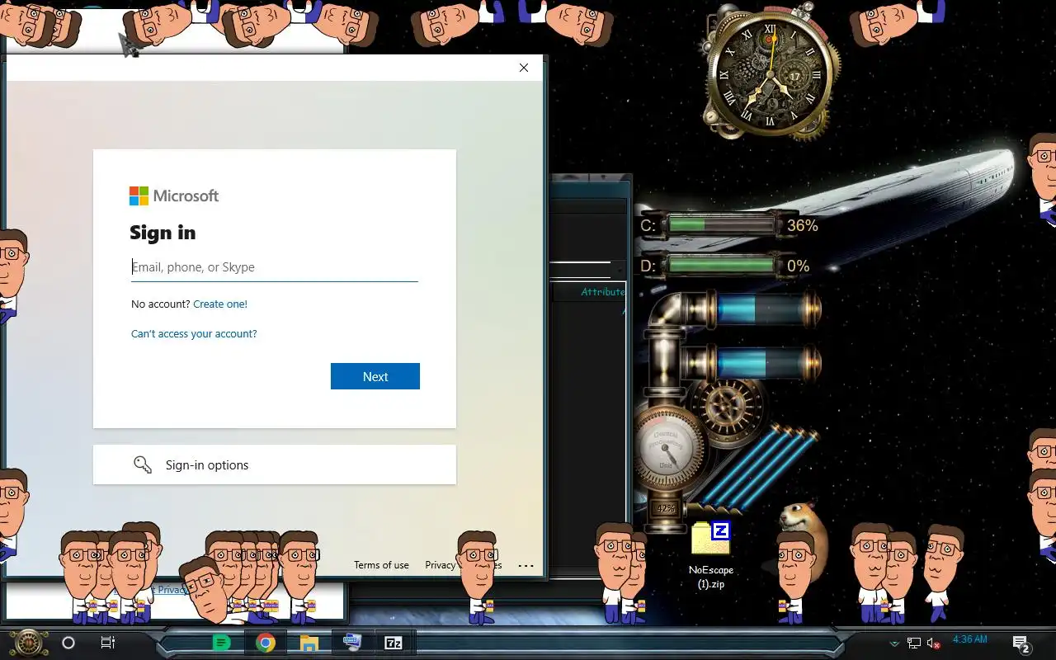Open File Explorer from taskbar
This screenshot has width=1056, height=660.
point(309,643)
